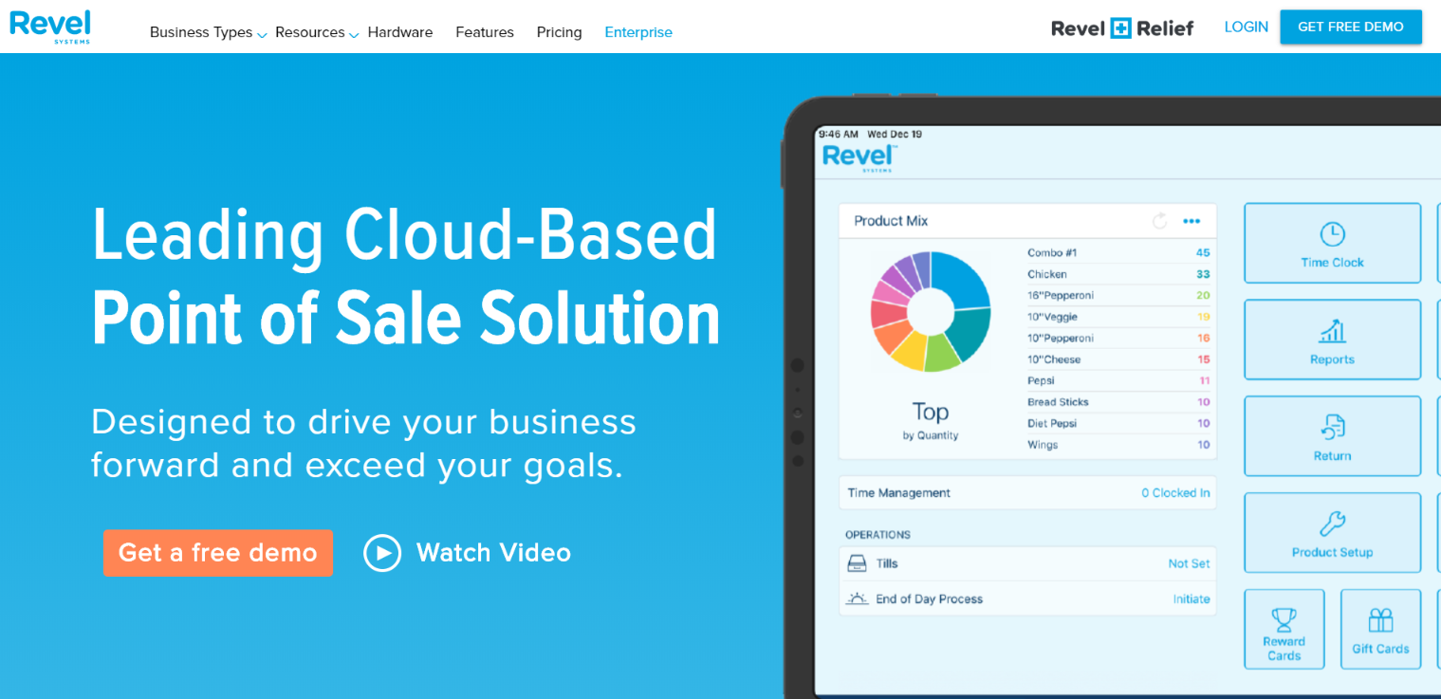Click the LOGIN link
The image size is (1441, 699).
[1246, 27]
